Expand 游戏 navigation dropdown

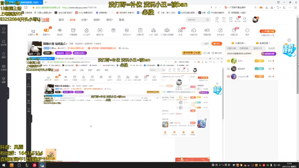pos(109,20)
